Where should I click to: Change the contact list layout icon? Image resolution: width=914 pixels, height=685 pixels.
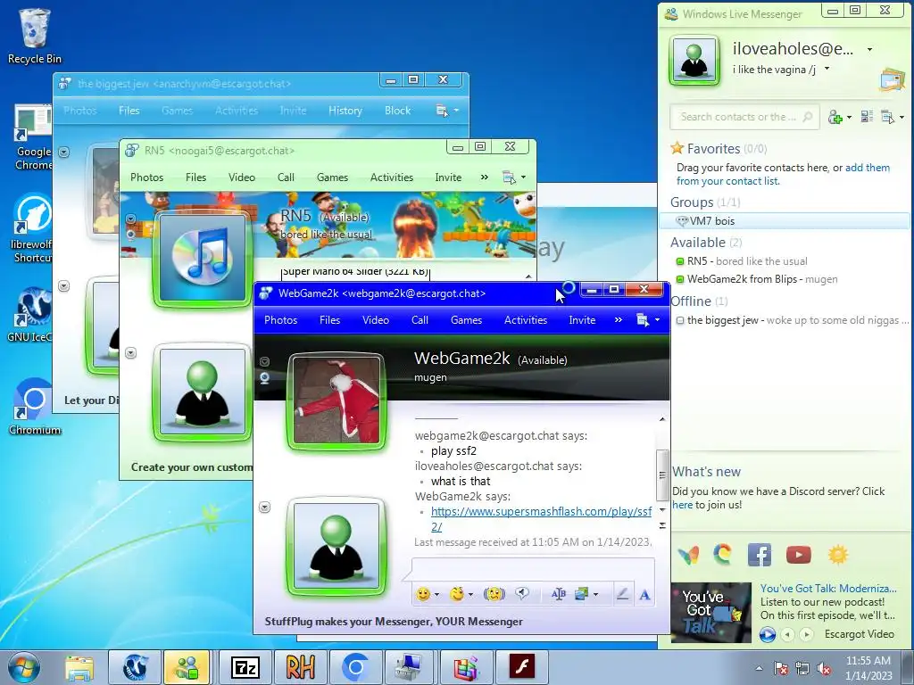point(868,117)
